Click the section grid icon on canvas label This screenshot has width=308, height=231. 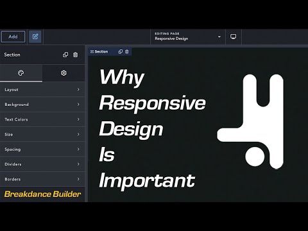pyautogui.click(x=92, y=51)
